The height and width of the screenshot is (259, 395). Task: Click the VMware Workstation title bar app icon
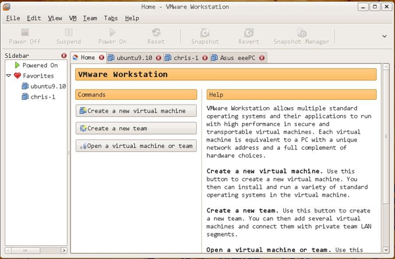click(7, 7)
